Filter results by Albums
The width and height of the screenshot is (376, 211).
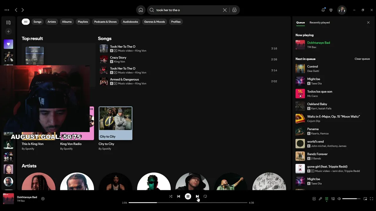67,22
